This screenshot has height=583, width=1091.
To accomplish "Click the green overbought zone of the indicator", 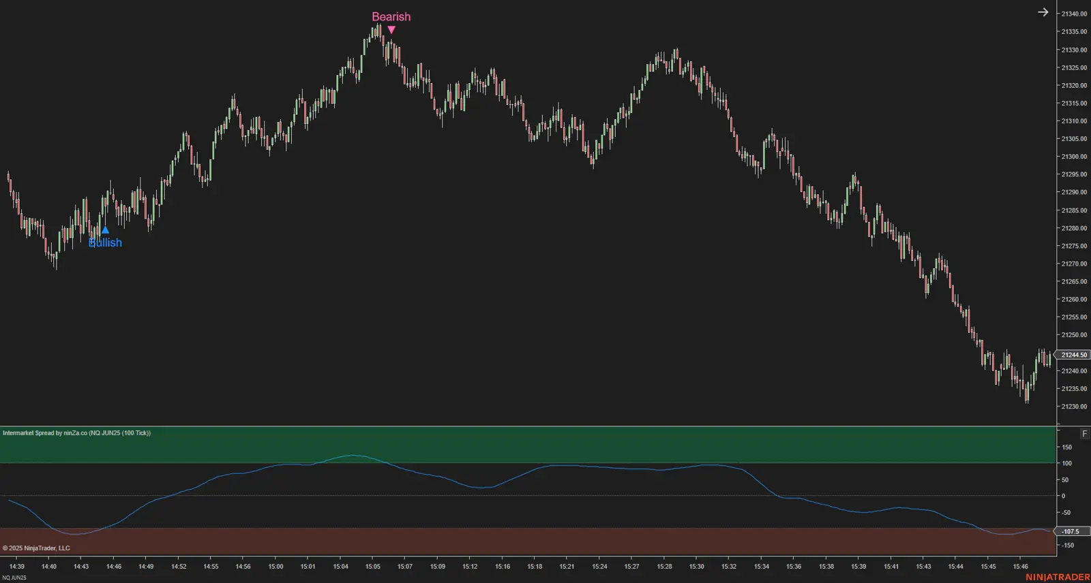I will point(528,445).
